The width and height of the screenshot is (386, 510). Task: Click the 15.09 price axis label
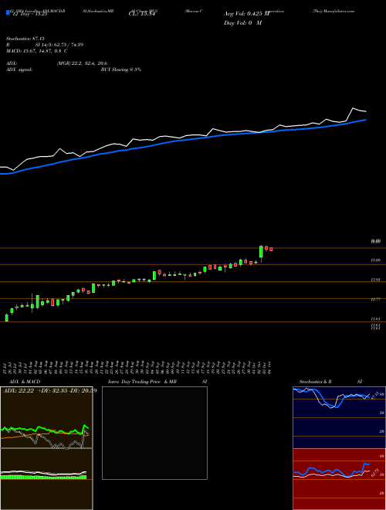376,260
